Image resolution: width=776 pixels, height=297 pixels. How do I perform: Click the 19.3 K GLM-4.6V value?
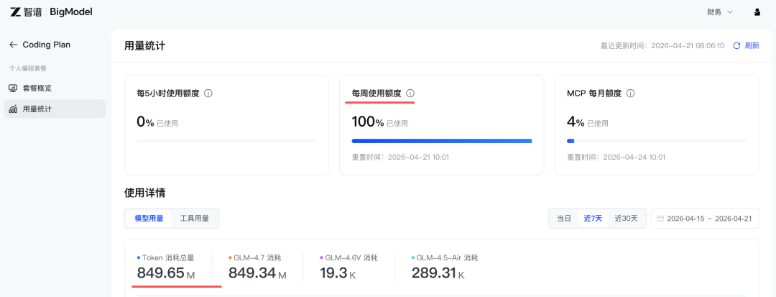pos(338,273)
